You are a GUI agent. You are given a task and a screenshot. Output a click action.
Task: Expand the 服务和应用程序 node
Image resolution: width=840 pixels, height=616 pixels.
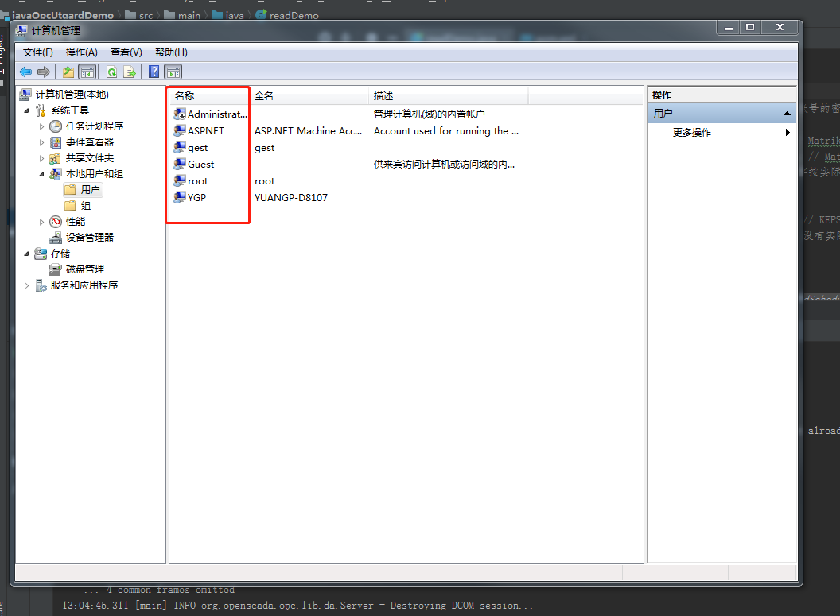[26, 285]
